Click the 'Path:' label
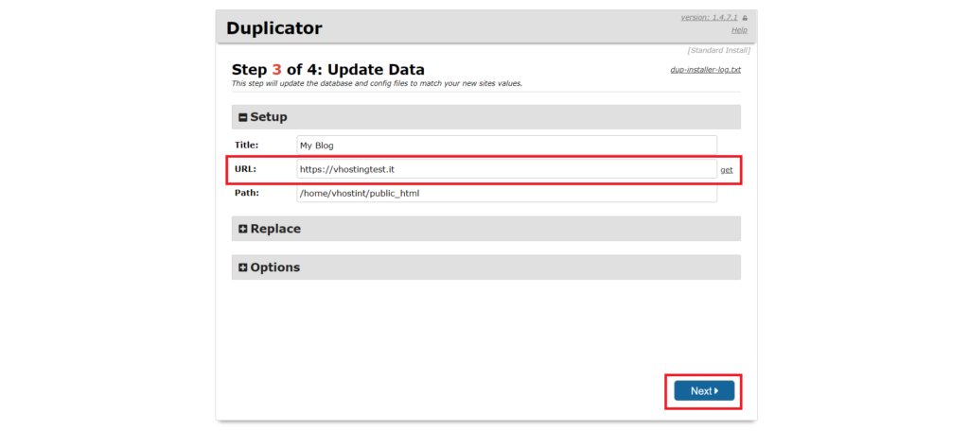 click(x=247, y=193)
